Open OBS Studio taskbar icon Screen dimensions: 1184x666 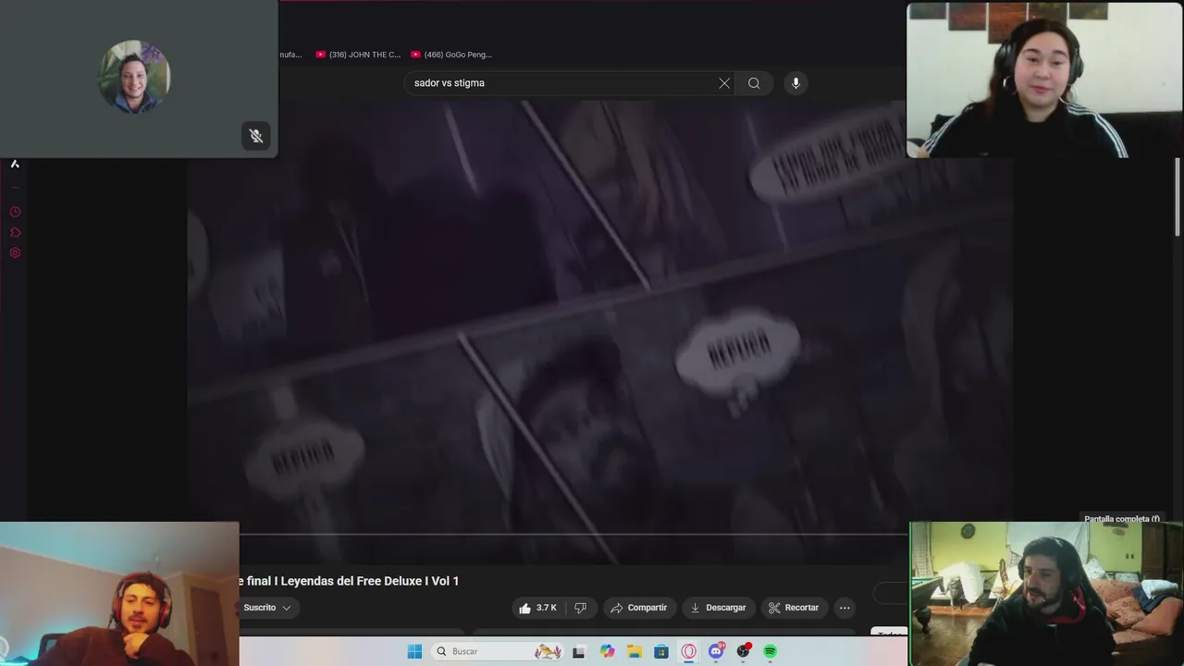[x=743, y=651]
